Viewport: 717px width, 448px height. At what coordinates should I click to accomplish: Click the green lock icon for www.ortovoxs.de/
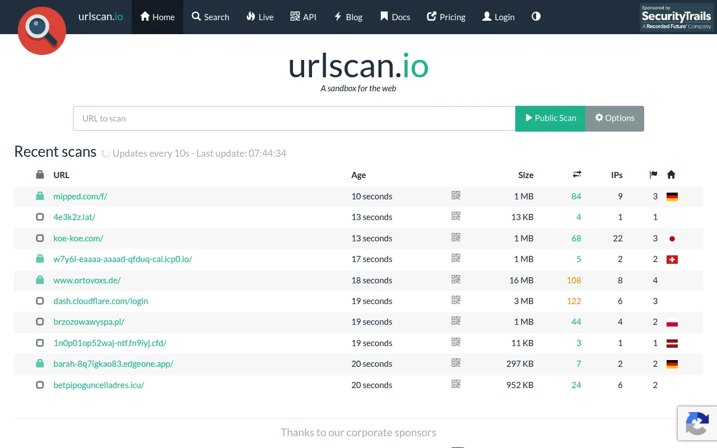40,279
